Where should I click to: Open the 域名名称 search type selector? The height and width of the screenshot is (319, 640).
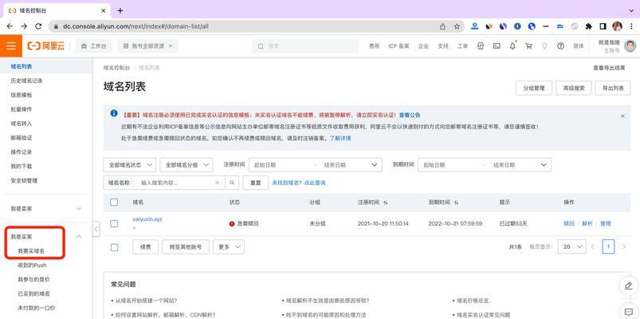coord(120,183)
